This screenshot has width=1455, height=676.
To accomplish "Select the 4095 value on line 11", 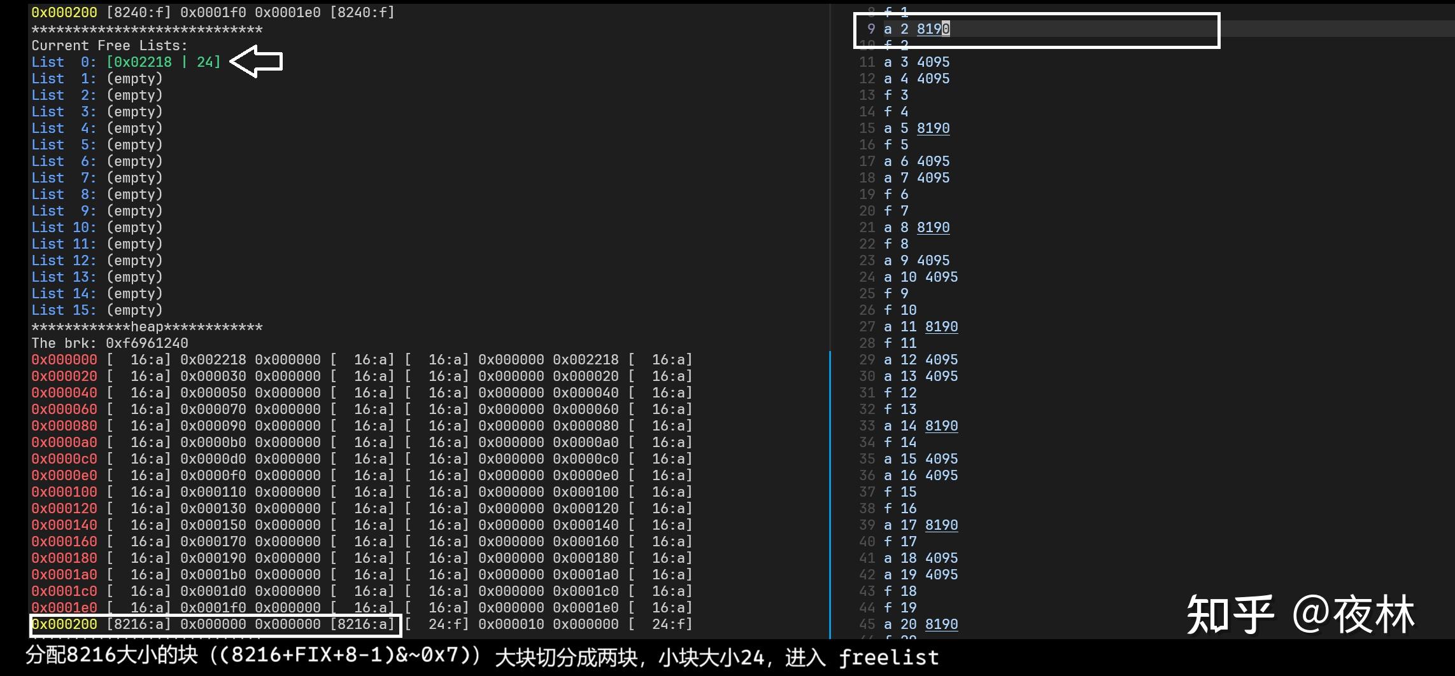I will 933,62.
